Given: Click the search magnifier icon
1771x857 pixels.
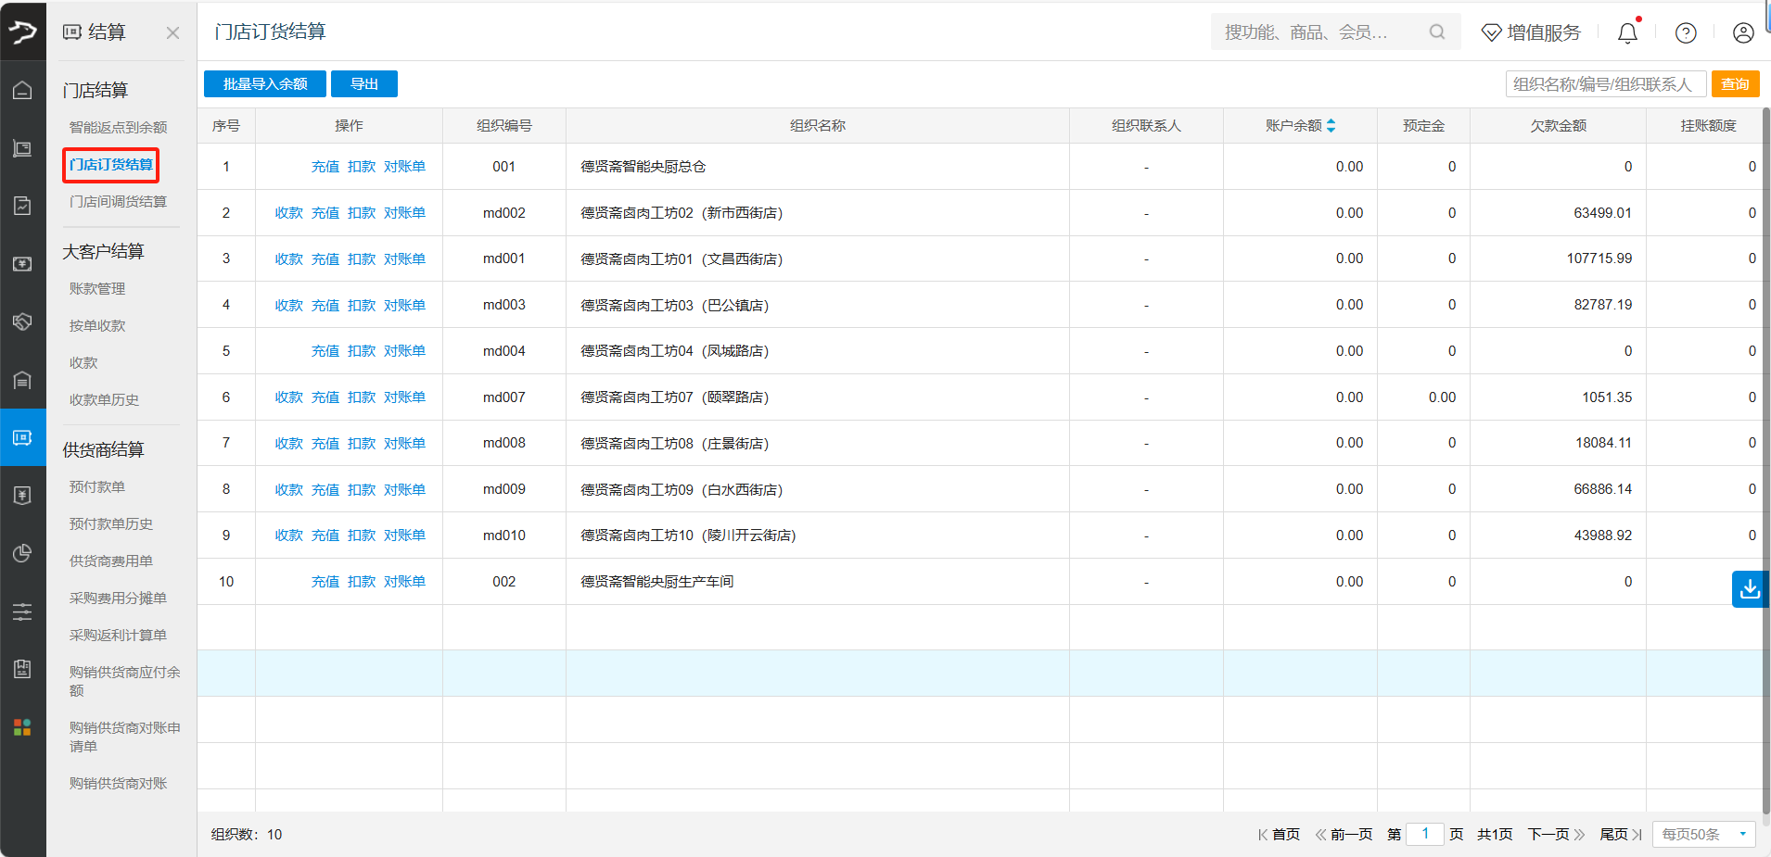Looking at the screenshot, I should tap(1437, 32).
